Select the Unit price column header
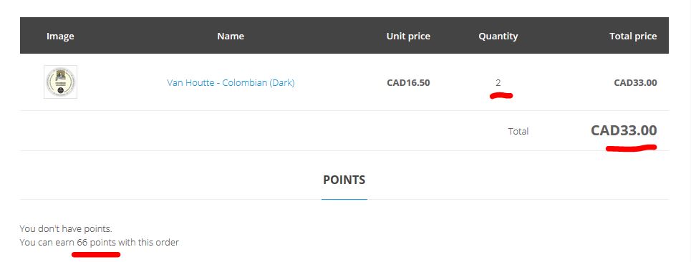This screenshot has width=691, height=262. (408, 36)
